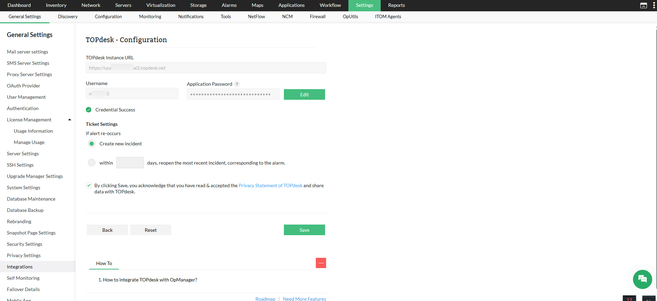Viewport: 657px width, 301px height.
Task: Open Failover Details in sidebar
Action: [x=23, y=289]
